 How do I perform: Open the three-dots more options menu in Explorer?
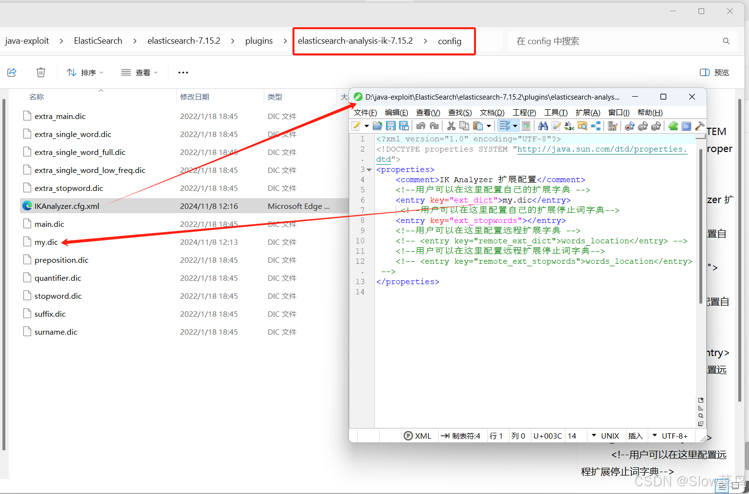183,72
